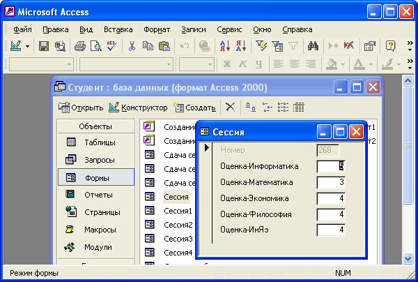Select Отчеты in Objects panel
Image resolution: width=418 pixels, height=282 pixels.
click(96, 195)
